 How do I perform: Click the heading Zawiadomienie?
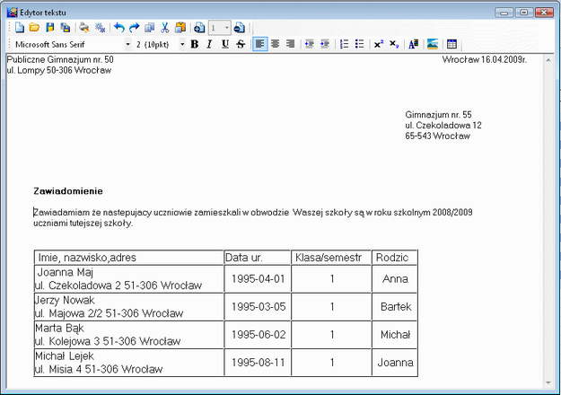coord(68,191)
